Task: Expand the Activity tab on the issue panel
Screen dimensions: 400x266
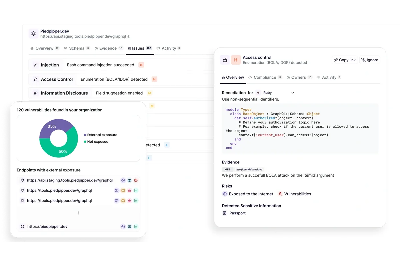Action: (329, 77)
